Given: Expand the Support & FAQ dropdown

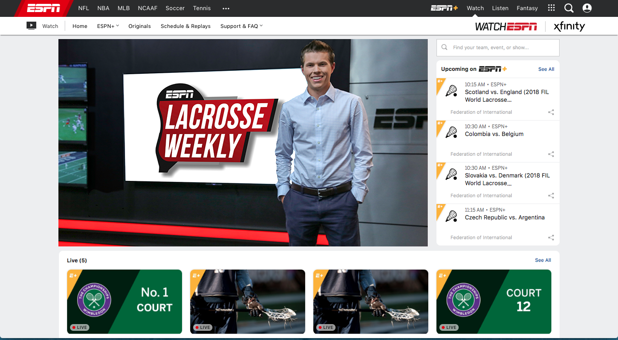Looking at the screenshot, I should pos(241,26).
